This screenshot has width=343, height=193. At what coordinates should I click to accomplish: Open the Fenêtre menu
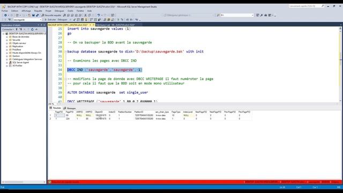click(x=80, y=11)
